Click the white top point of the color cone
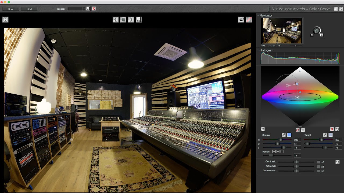 click(x=300, y=71)
